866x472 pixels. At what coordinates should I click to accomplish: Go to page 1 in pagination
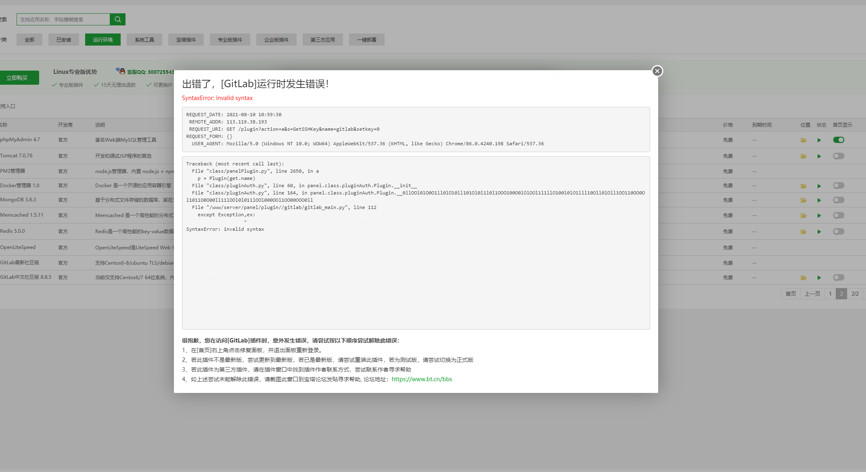(x=830, y=294)
